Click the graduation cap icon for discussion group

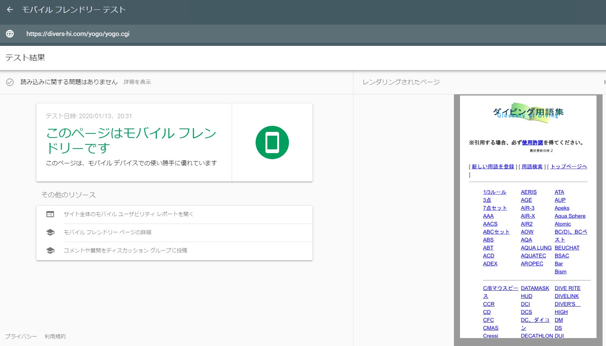pyautogui.click(x=50, y=250)
